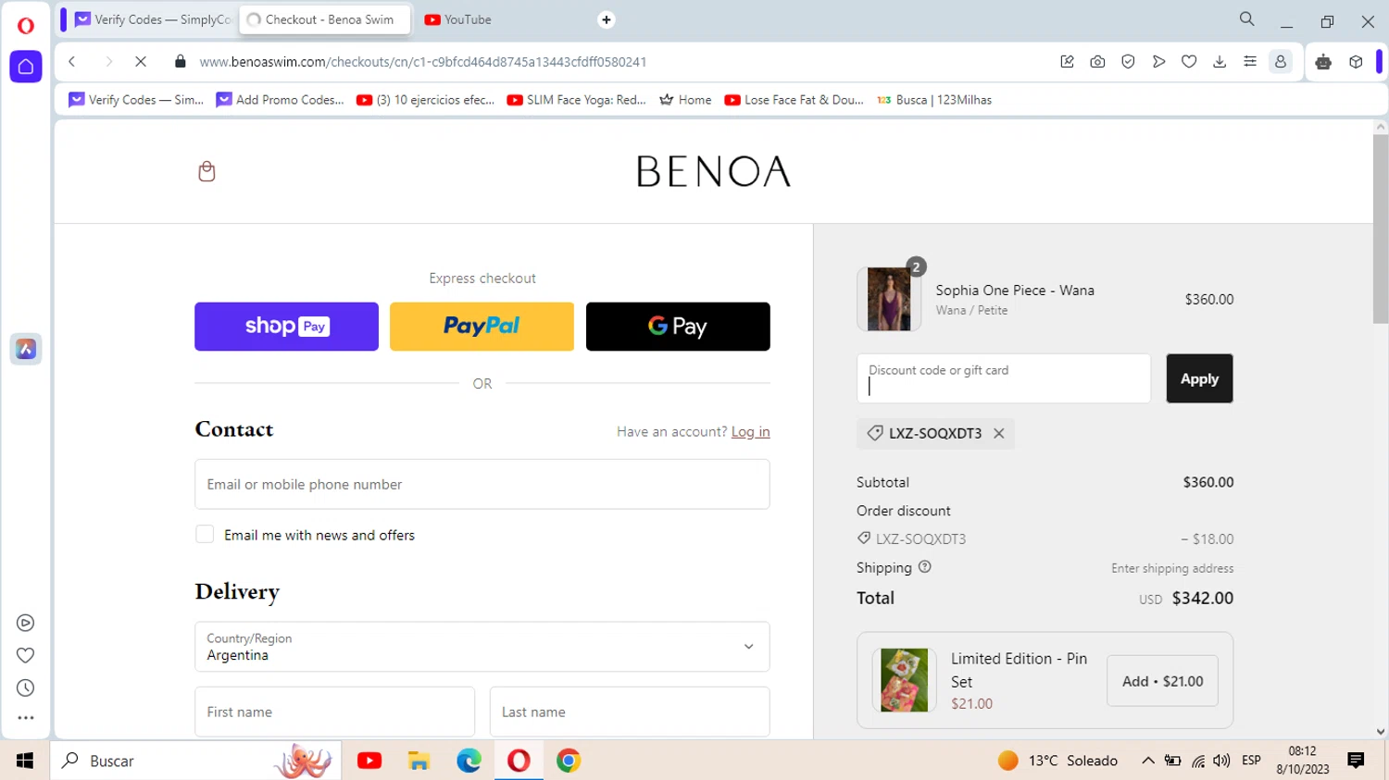
Task: Focus the Discount code or gift card field
Action: pyautogui.click(x=1004, y=378)
